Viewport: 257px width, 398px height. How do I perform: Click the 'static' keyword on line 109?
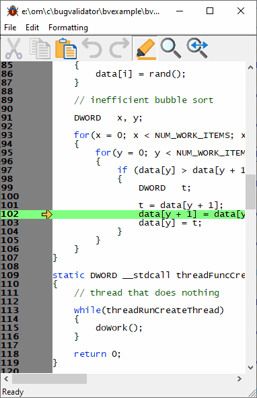click(x=69, y=275)
